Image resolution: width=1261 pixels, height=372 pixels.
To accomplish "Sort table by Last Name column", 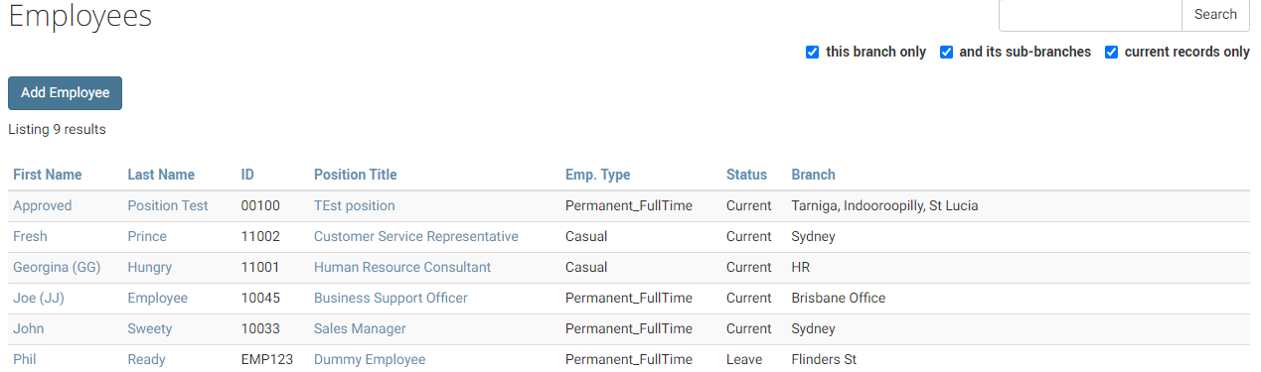I will click(161, 175).
